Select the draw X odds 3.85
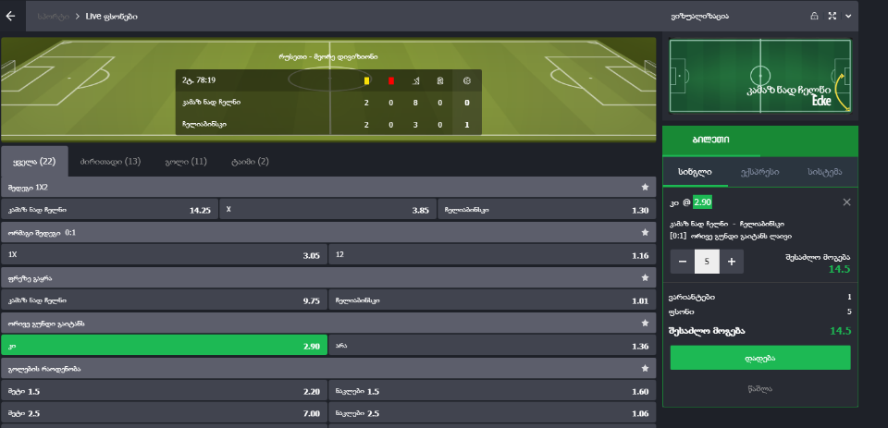The height and width of the screenshot is (428, 888). pyautogui.click(x=327, y=210)
